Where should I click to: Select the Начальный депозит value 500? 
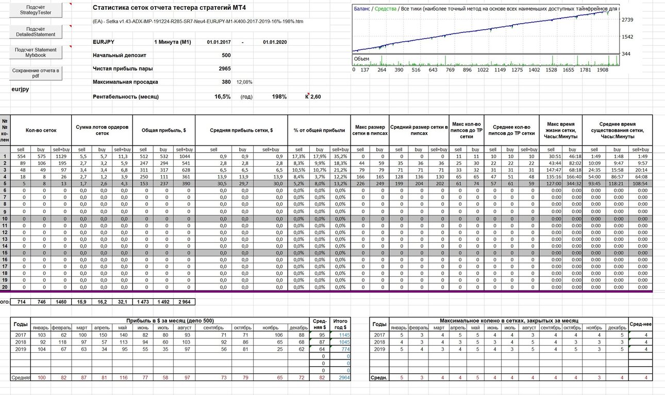[226, 55]
